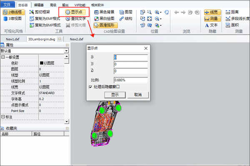This screenshot has height=166, width=250.
Task: Switch to the New2.dxf document tab
Action: 77,39
